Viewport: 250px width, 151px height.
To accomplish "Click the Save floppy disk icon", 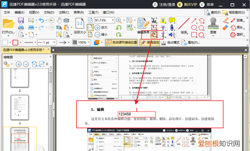I will pos(21,21).
